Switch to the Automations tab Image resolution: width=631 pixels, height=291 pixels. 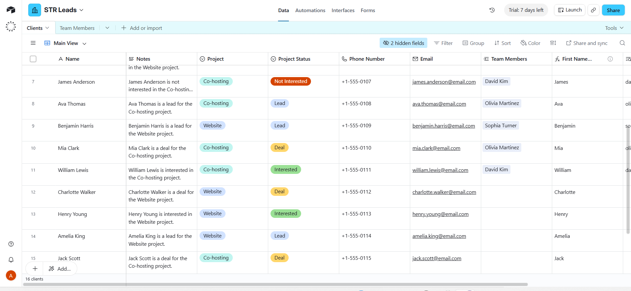click(x=310, y=10)
